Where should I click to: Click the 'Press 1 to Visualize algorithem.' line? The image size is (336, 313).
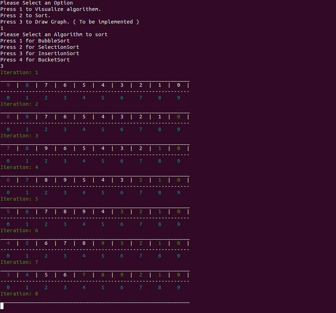pos(51,9)
